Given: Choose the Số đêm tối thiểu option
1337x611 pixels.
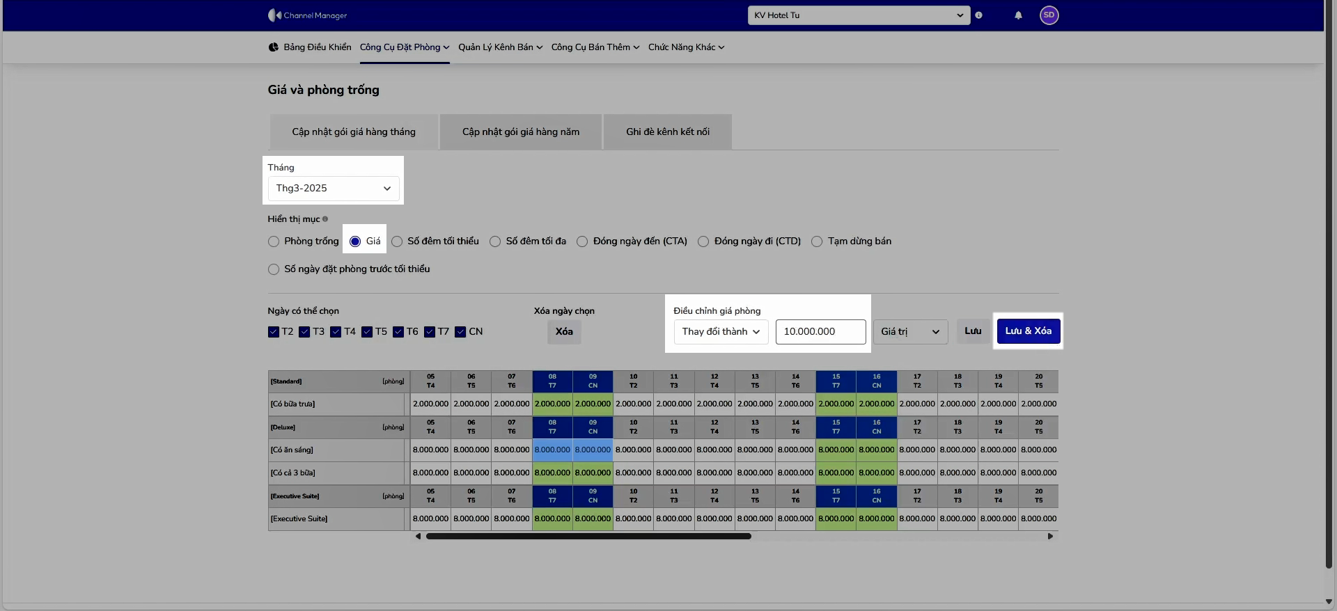Looking at the screenshot, I should point(397,241).
